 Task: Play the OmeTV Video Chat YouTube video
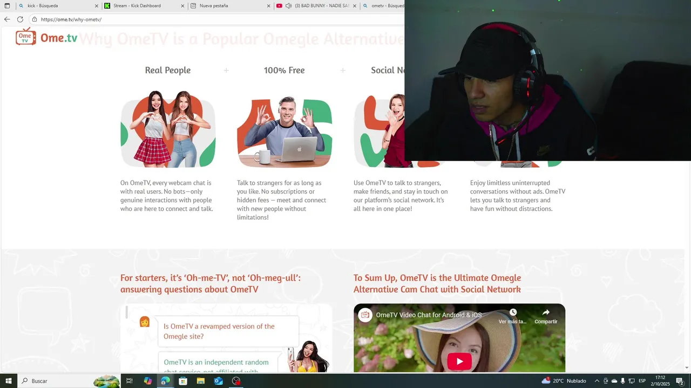pos(459,361)
